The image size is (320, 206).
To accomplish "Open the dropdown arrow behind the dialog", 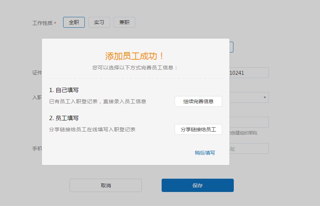I will tap(264, 97).
